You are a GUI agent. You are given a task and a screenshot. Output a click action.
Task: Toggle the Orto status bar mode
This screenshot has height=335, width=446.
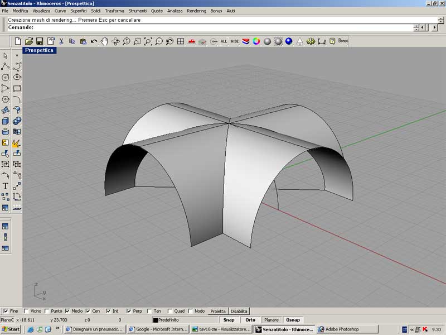point(250,320)
